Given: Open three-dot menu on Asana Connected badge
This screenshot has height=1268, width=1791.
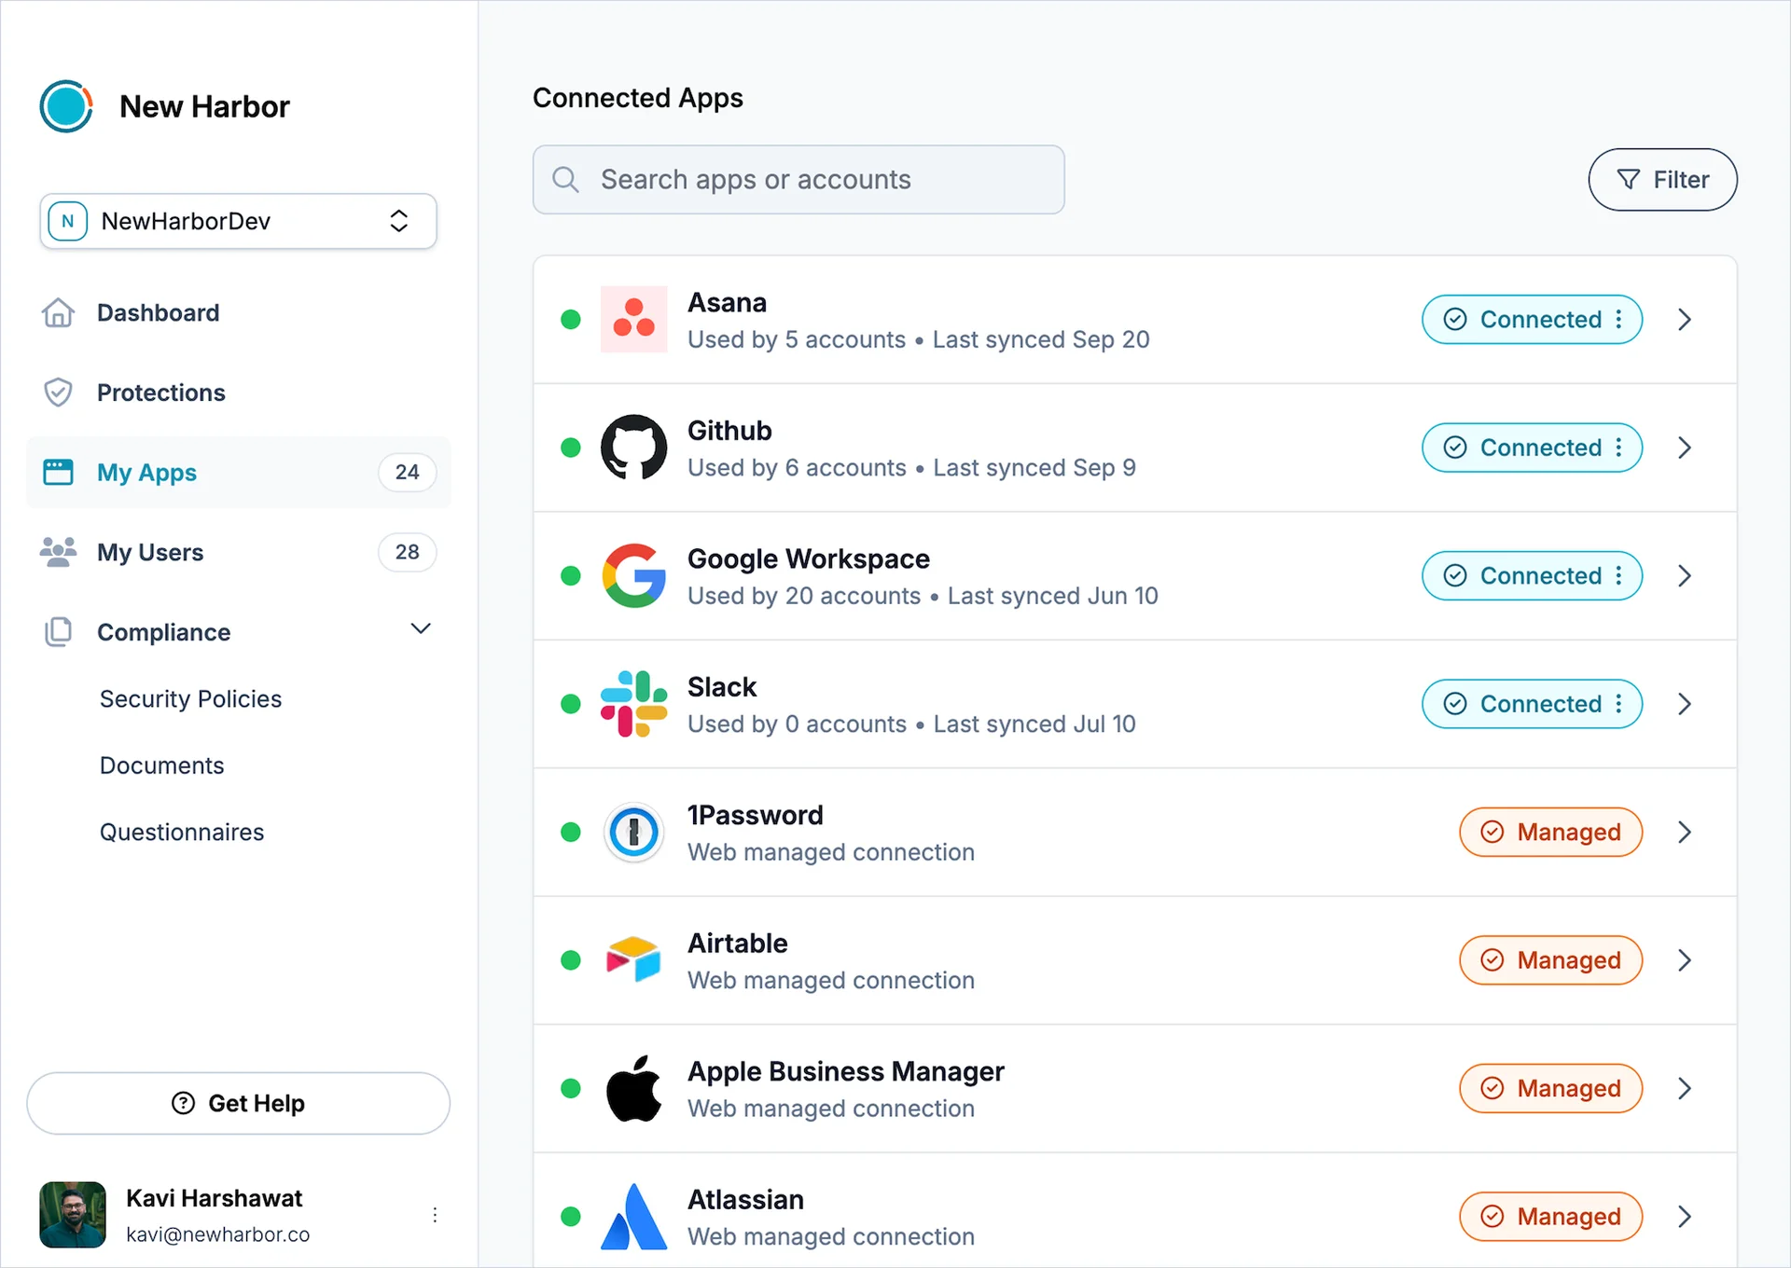Looking at the screenshot, I should pos(1618,319).
